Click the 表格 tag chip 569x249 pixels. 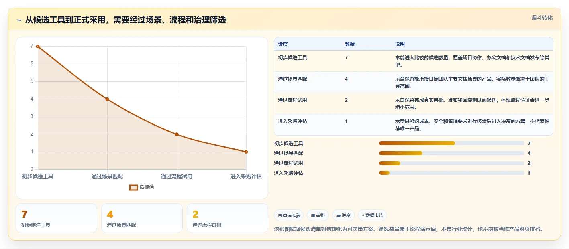pyautogui.click(x=318, y=215)
